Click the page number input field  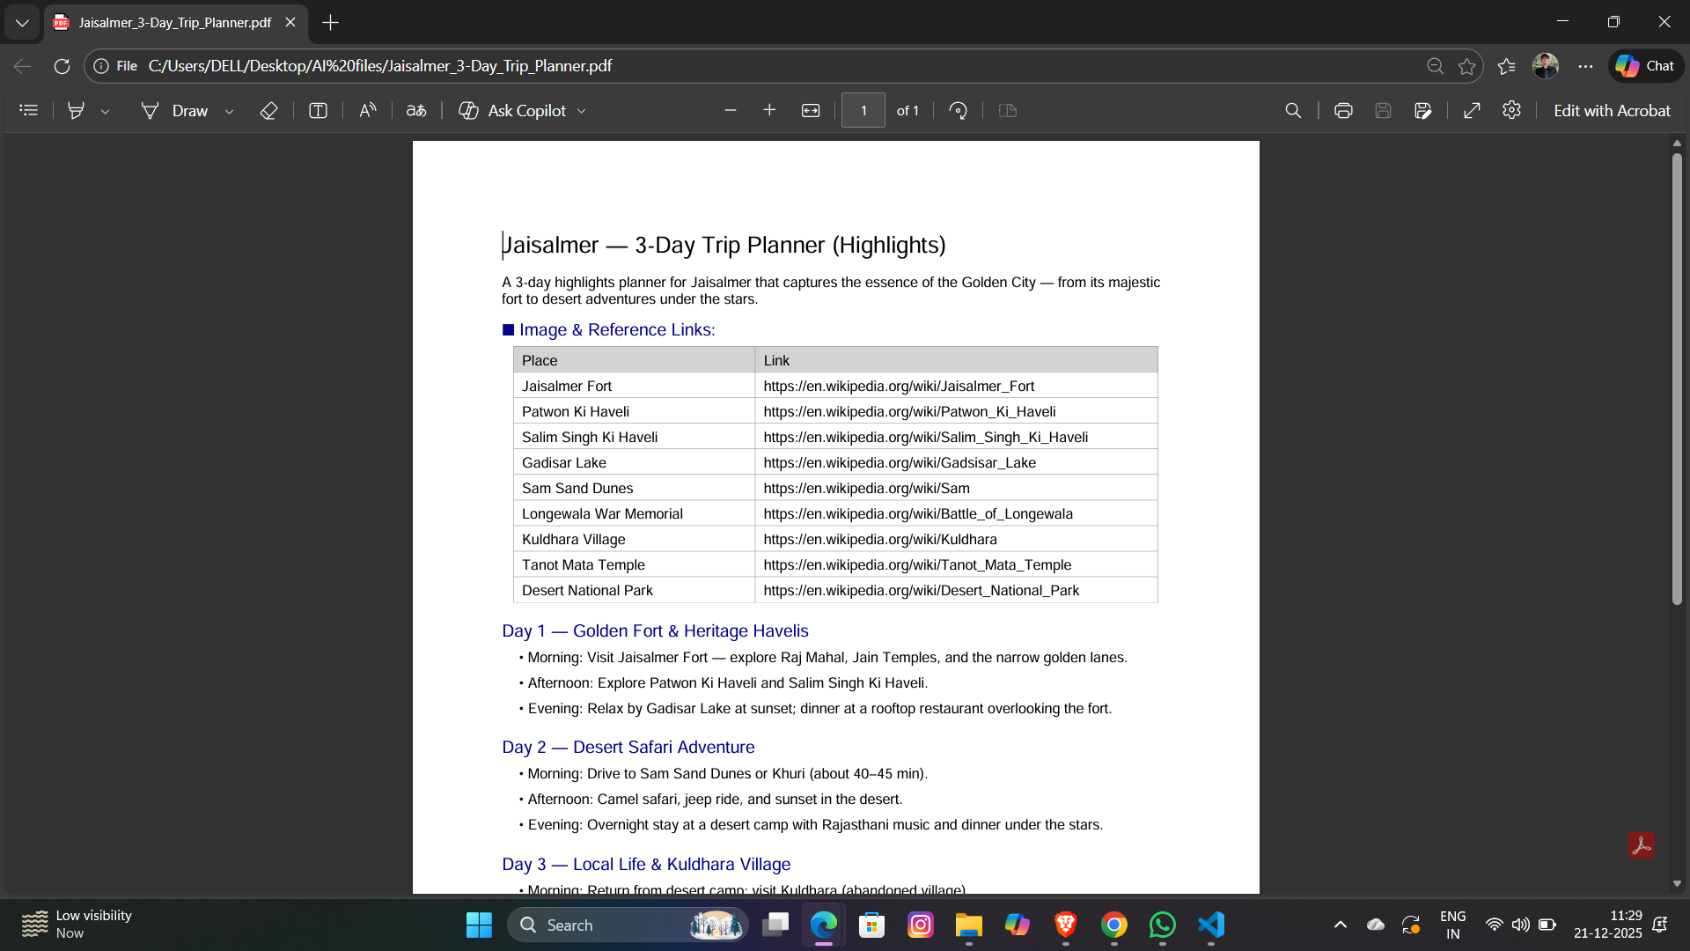[863, 110]
